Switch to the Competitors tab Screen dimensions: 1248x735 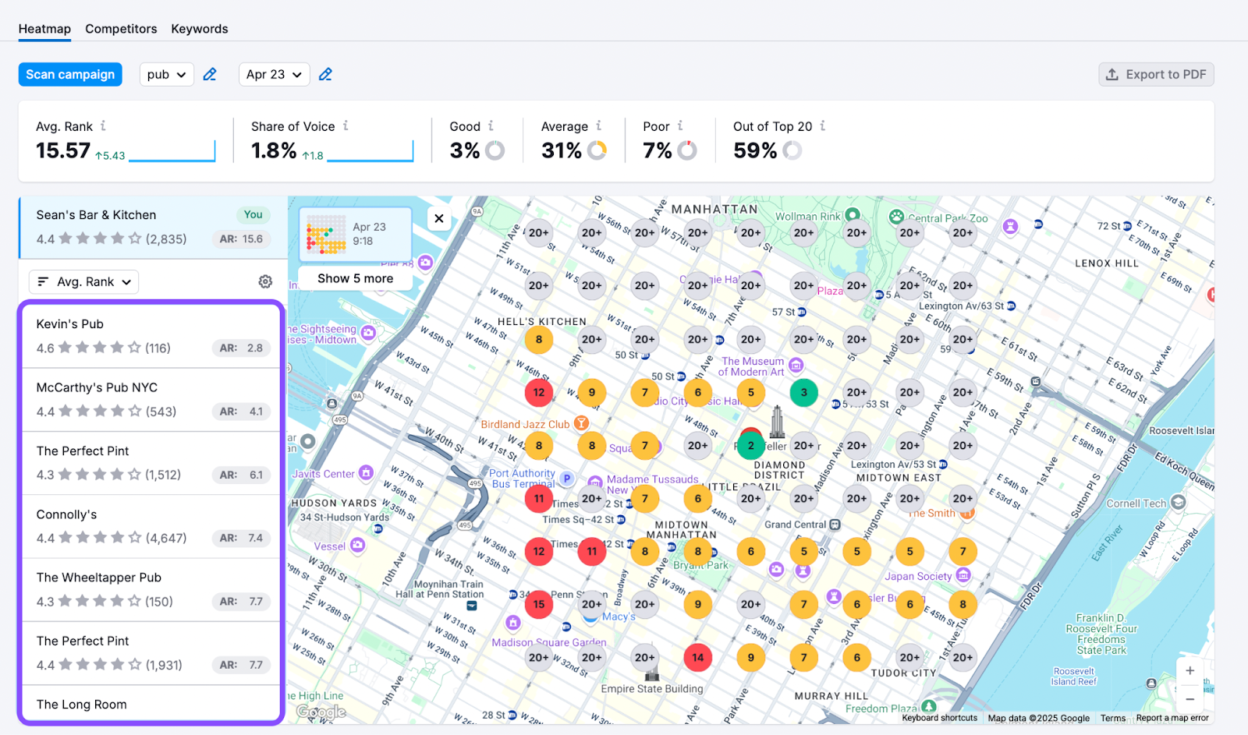tap(121, 29)
